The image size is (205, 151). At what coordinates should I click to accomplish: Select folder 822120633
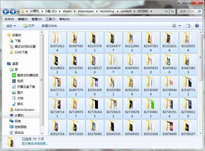132,42
